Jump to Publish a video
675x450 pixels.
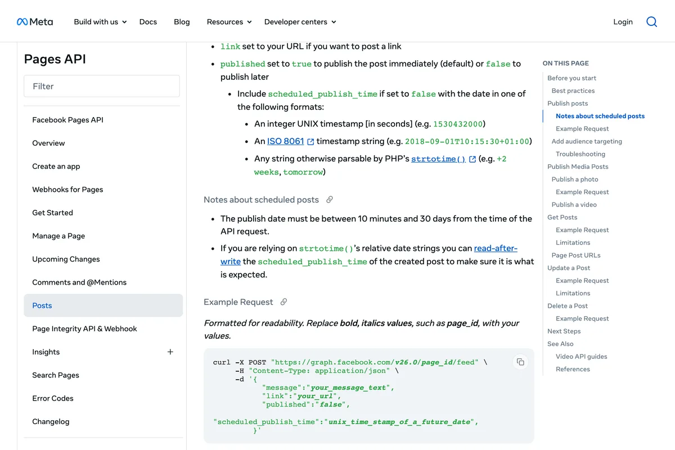pos(574,205)
